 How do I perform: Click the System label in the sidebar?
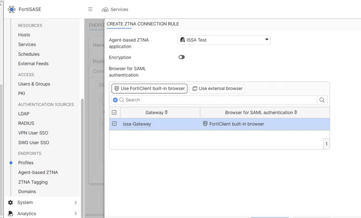click(x=25, y=202)
